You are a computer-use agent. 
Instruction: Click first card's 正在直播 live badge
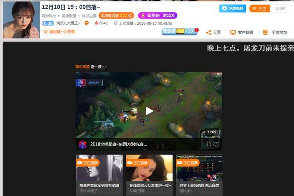click(x=88, y=162)
